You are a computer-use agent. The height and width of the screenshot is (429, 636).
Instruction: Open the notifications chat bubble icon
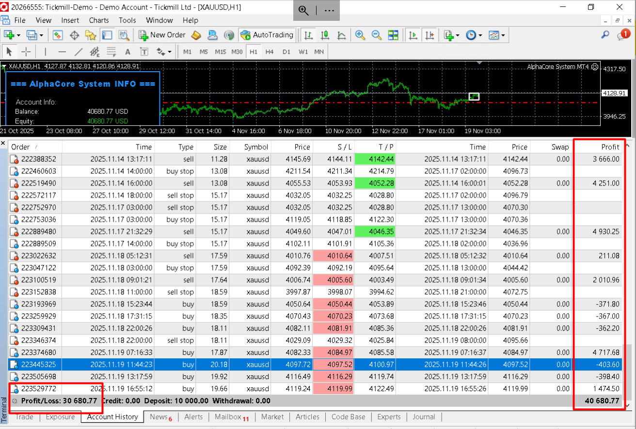[x=623, y=35]
